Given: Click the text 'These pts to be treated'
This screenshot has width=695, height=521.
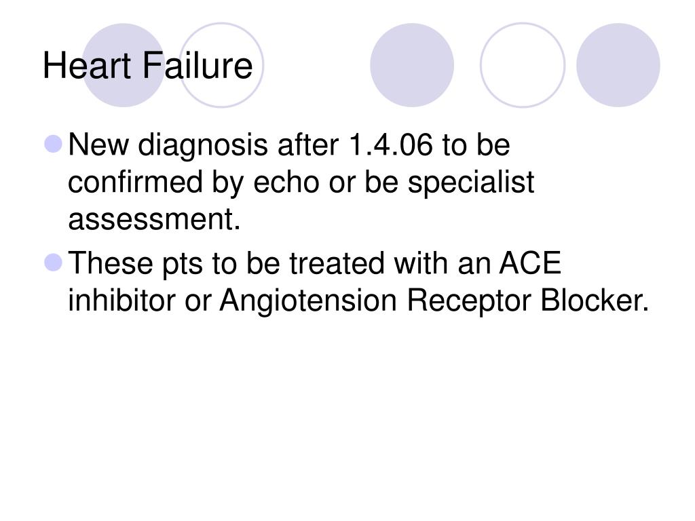Looking at the screenshot, I should 226,264.
